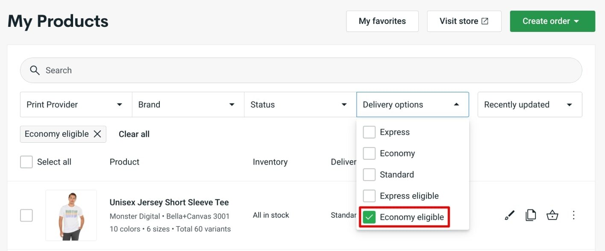605x251 pixels.
Task: Collapse the Delivery options dropdown
Action: (x=413, y=104)
